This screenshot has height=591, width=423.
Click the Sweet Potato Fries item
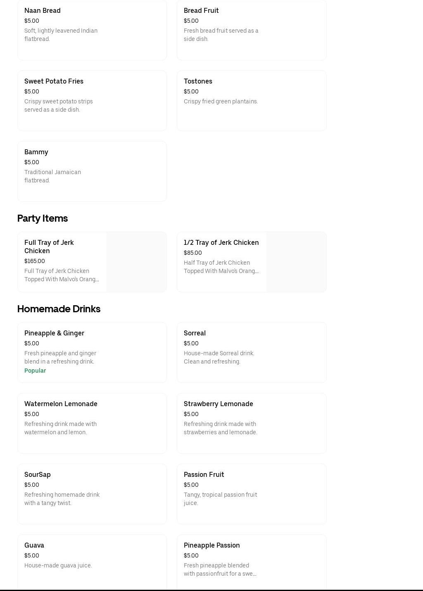(x=92, y=100)
